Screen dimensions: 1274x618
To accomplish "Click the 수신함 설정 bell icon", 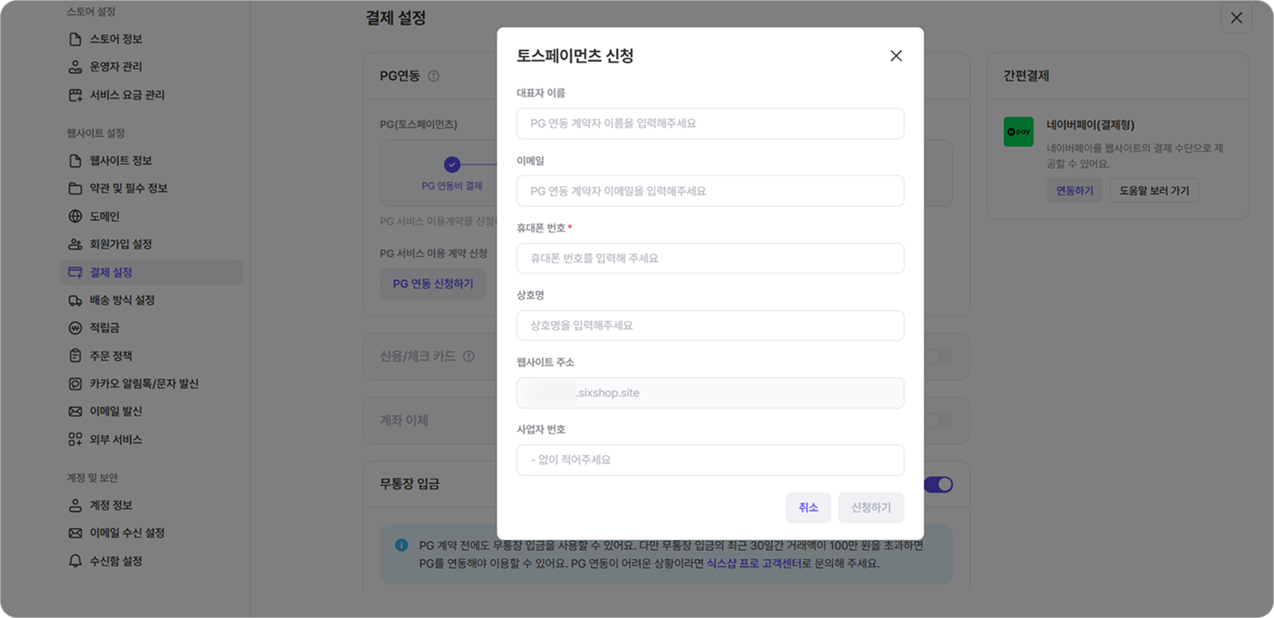I will [x=75, y=561].
